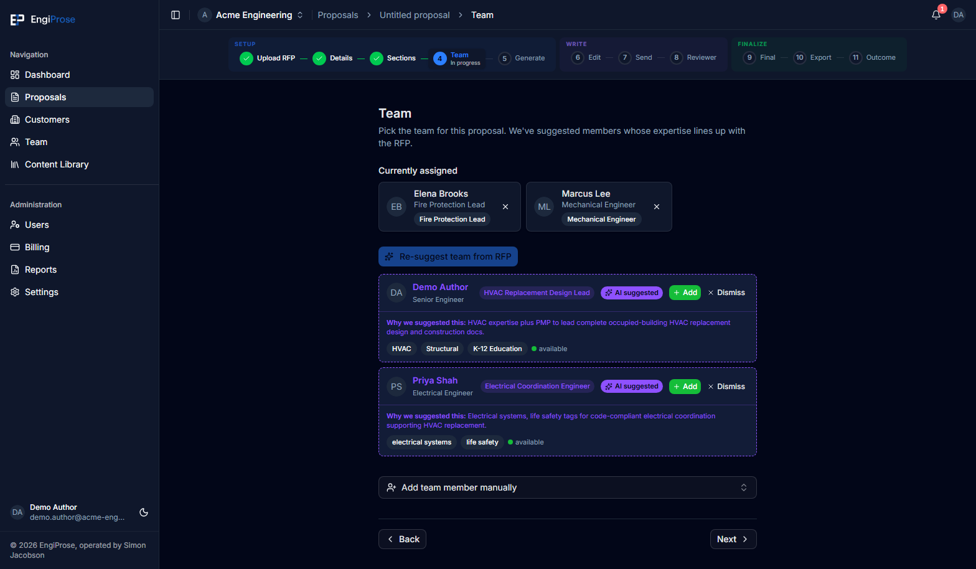Go to the Details step

click(332, 58)
